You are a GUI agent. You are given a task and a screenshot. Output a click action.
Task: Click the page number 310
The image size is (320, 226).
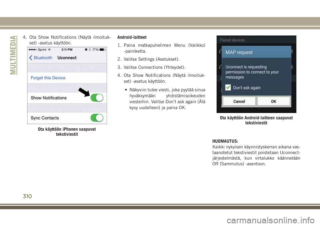[27, 196]
